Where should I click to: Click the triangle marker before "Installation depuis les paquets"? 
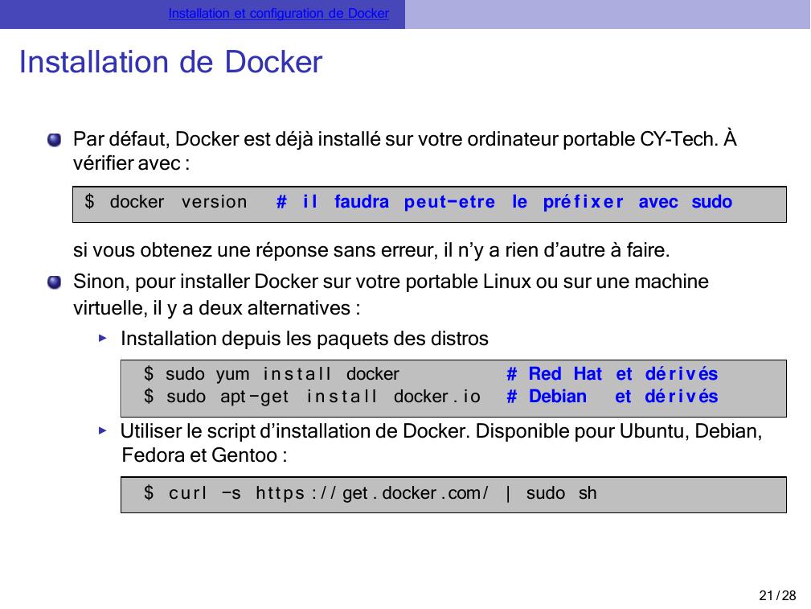(102, 339)
